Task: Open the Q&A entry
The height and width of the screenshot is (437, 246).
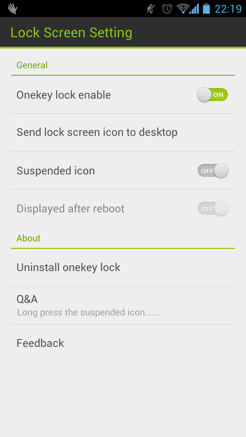Action: pos(123,306)
